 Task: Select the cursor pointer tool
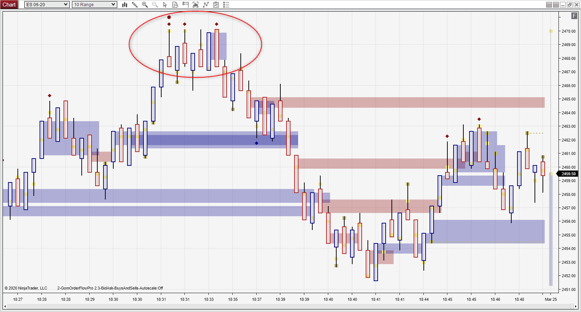165,5
